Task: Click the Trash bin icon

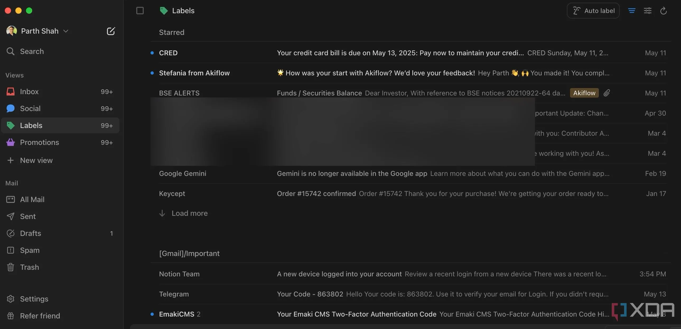Action: click(10, 267)
